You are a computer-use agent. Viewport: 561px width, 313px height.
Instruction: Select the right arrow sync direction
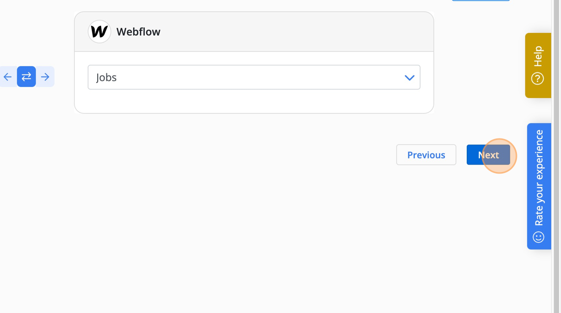tap(45, 76)
